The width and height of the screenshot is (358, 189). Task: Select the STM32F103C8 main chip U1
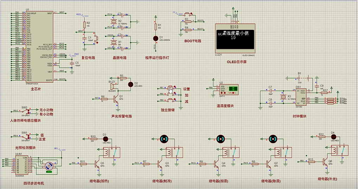[40, 47]
